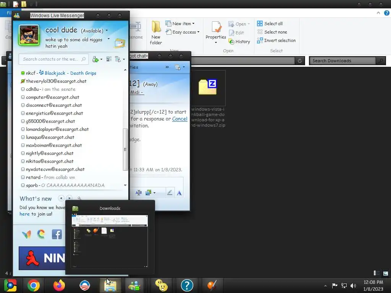Open the background picture dropdown arrow in chat
Screen dimensions: 391x293
[154, 193]
